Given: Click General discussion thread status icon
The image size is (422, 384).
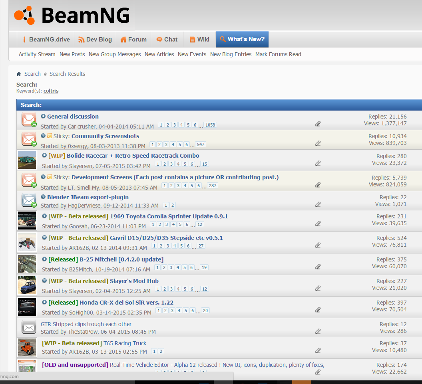Looking at the screenshot, I should (29, 120).
